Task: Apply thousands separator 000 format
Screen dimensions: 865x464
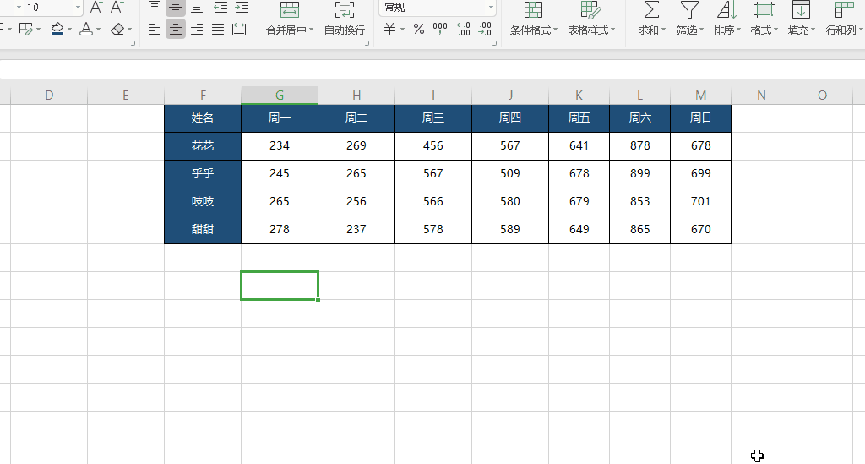Action: [440, 30]
